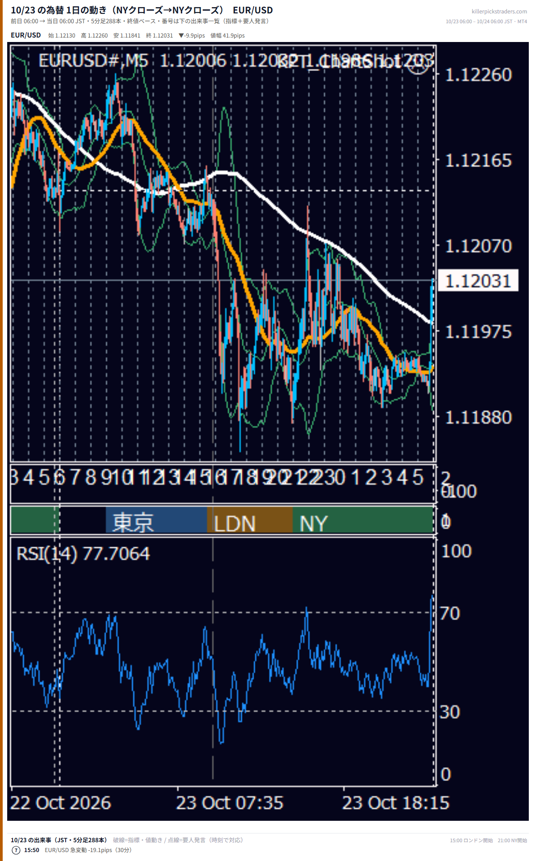536x861 pixels.
Task: Click the RSI 100 axis label
Action: tap(456, 551)
